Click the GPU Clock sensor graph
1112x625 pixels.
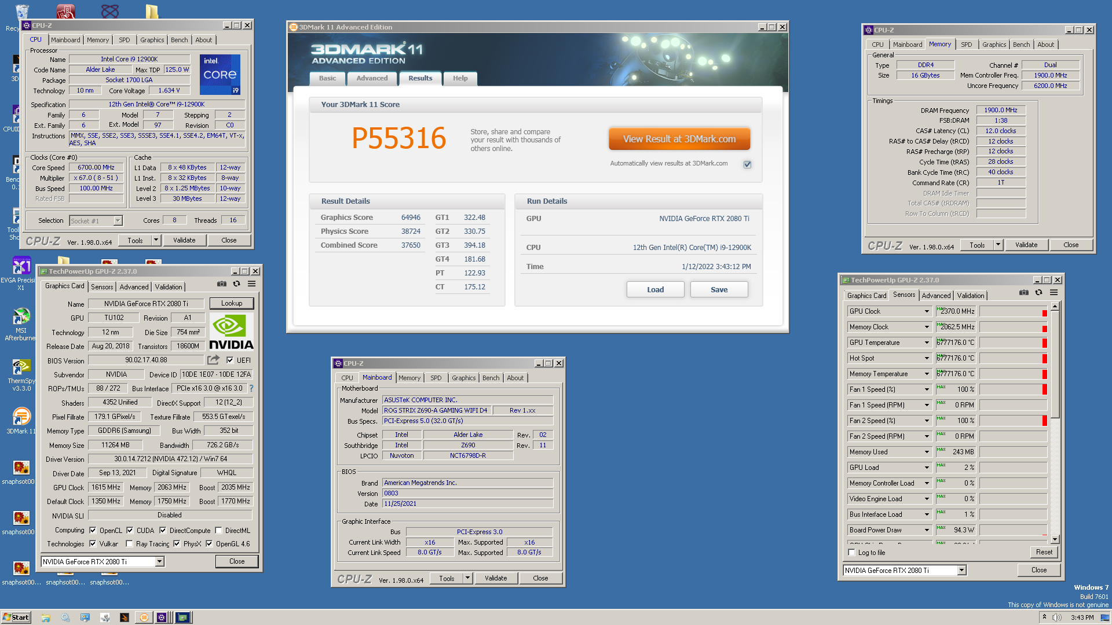click(1014, 311)
